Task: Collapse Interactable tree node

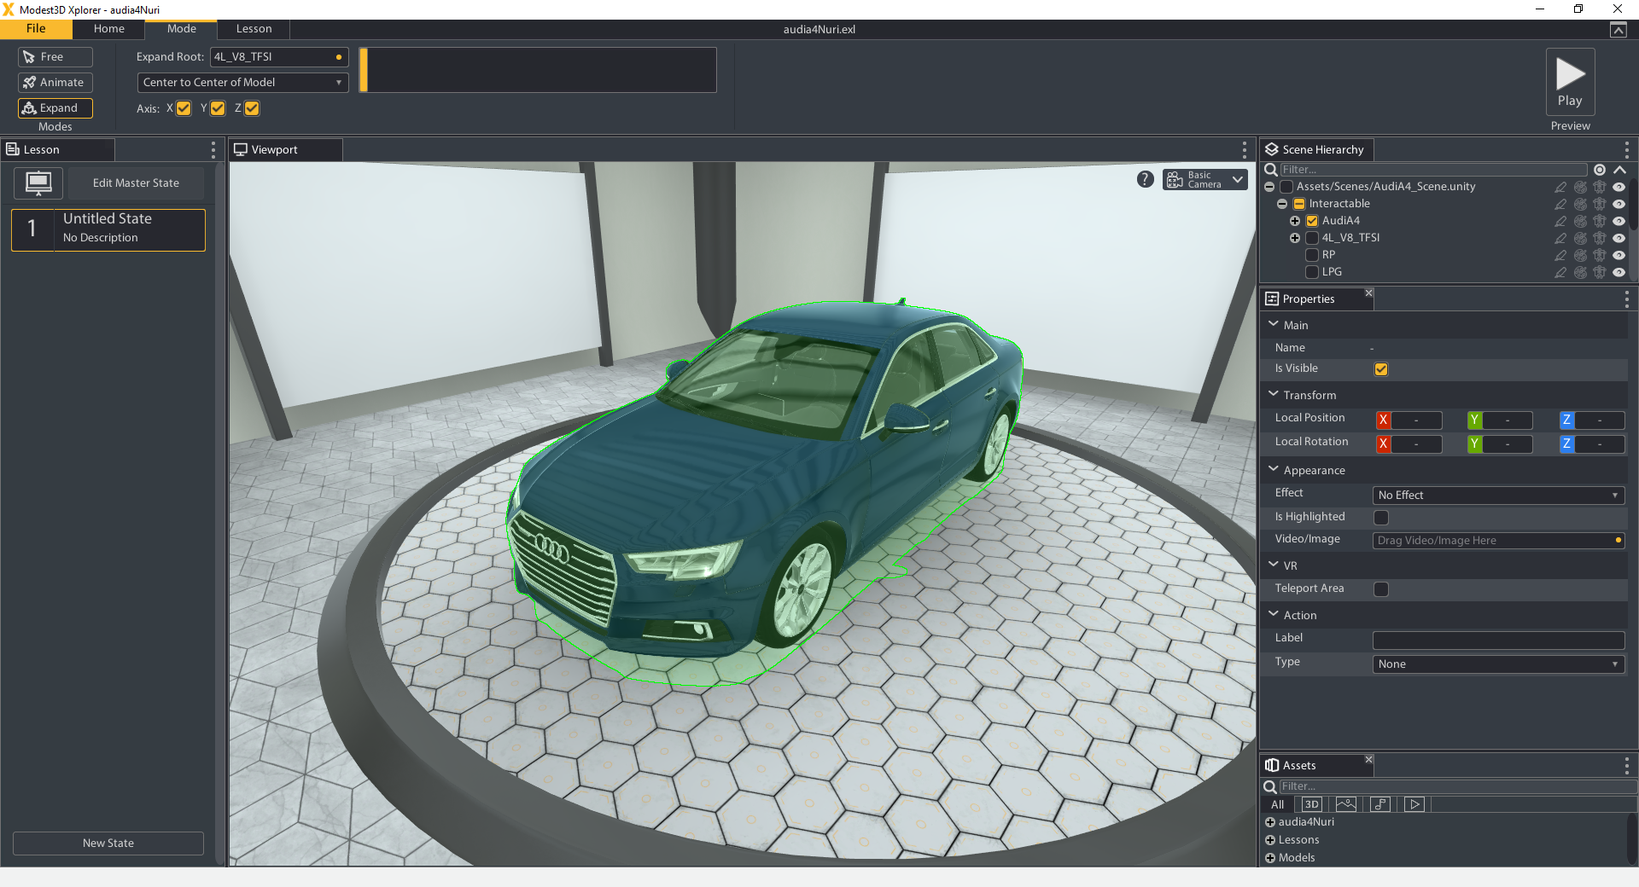Action: tap(1282, 204)
